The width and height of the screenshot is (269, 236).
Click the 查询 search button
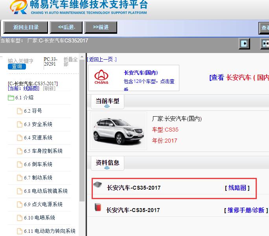pyautogui.click(x=17, y=66)
